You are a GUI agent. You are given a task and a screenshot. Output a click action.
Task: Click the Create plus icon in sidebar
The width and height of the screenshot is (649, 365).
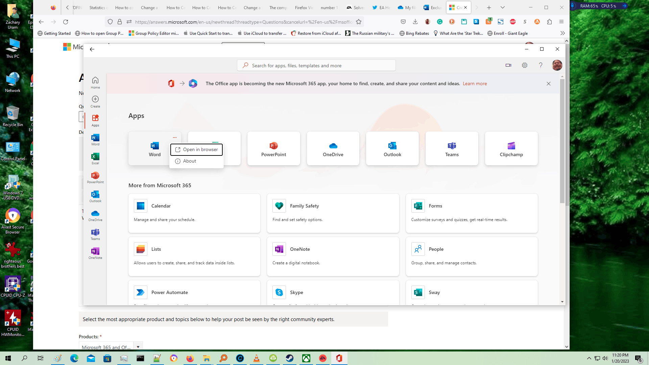(x=95, y=101)
